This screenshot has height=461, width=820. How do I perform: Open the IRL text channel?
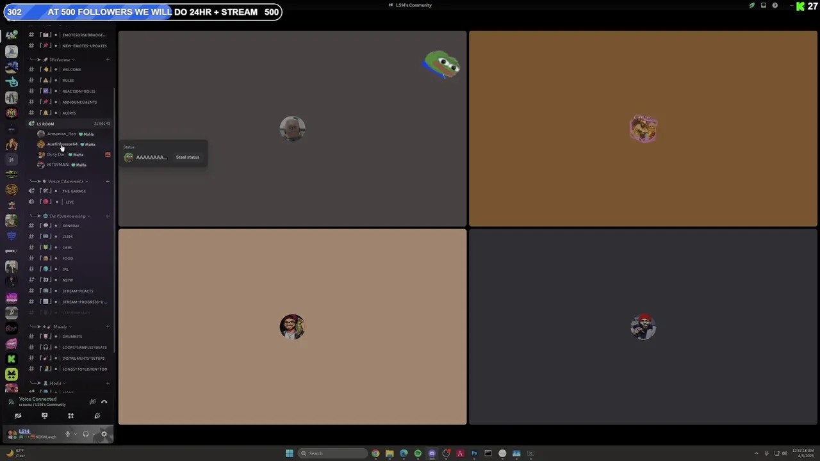(69, 269)
